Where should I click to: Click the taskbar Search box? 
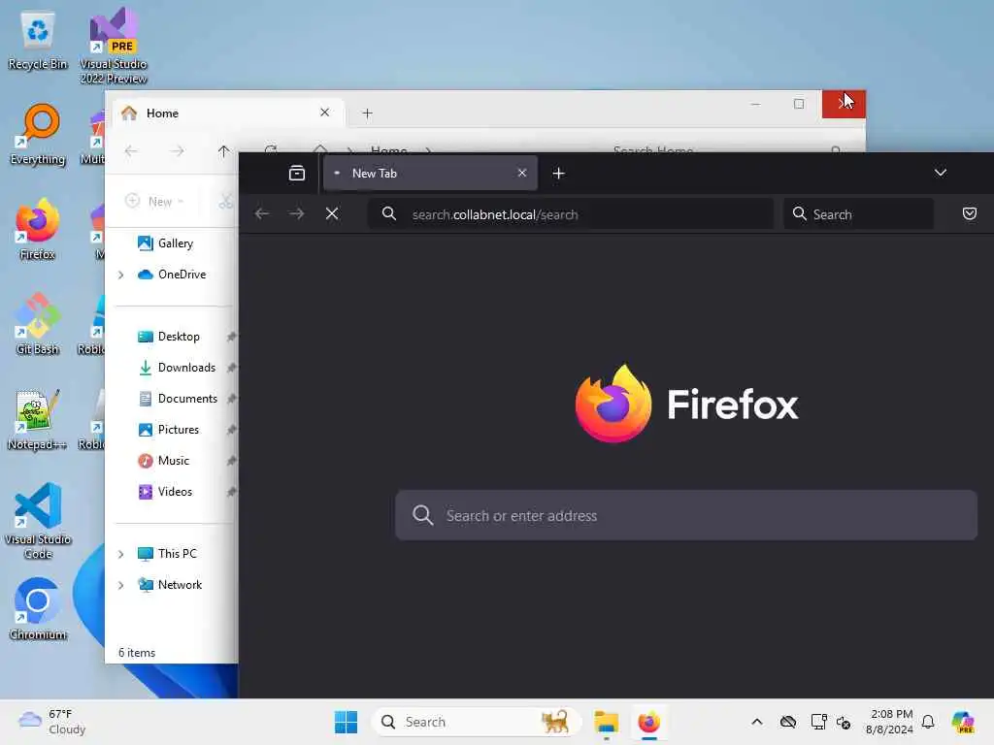pyautogui.click(x=476, y=722)
